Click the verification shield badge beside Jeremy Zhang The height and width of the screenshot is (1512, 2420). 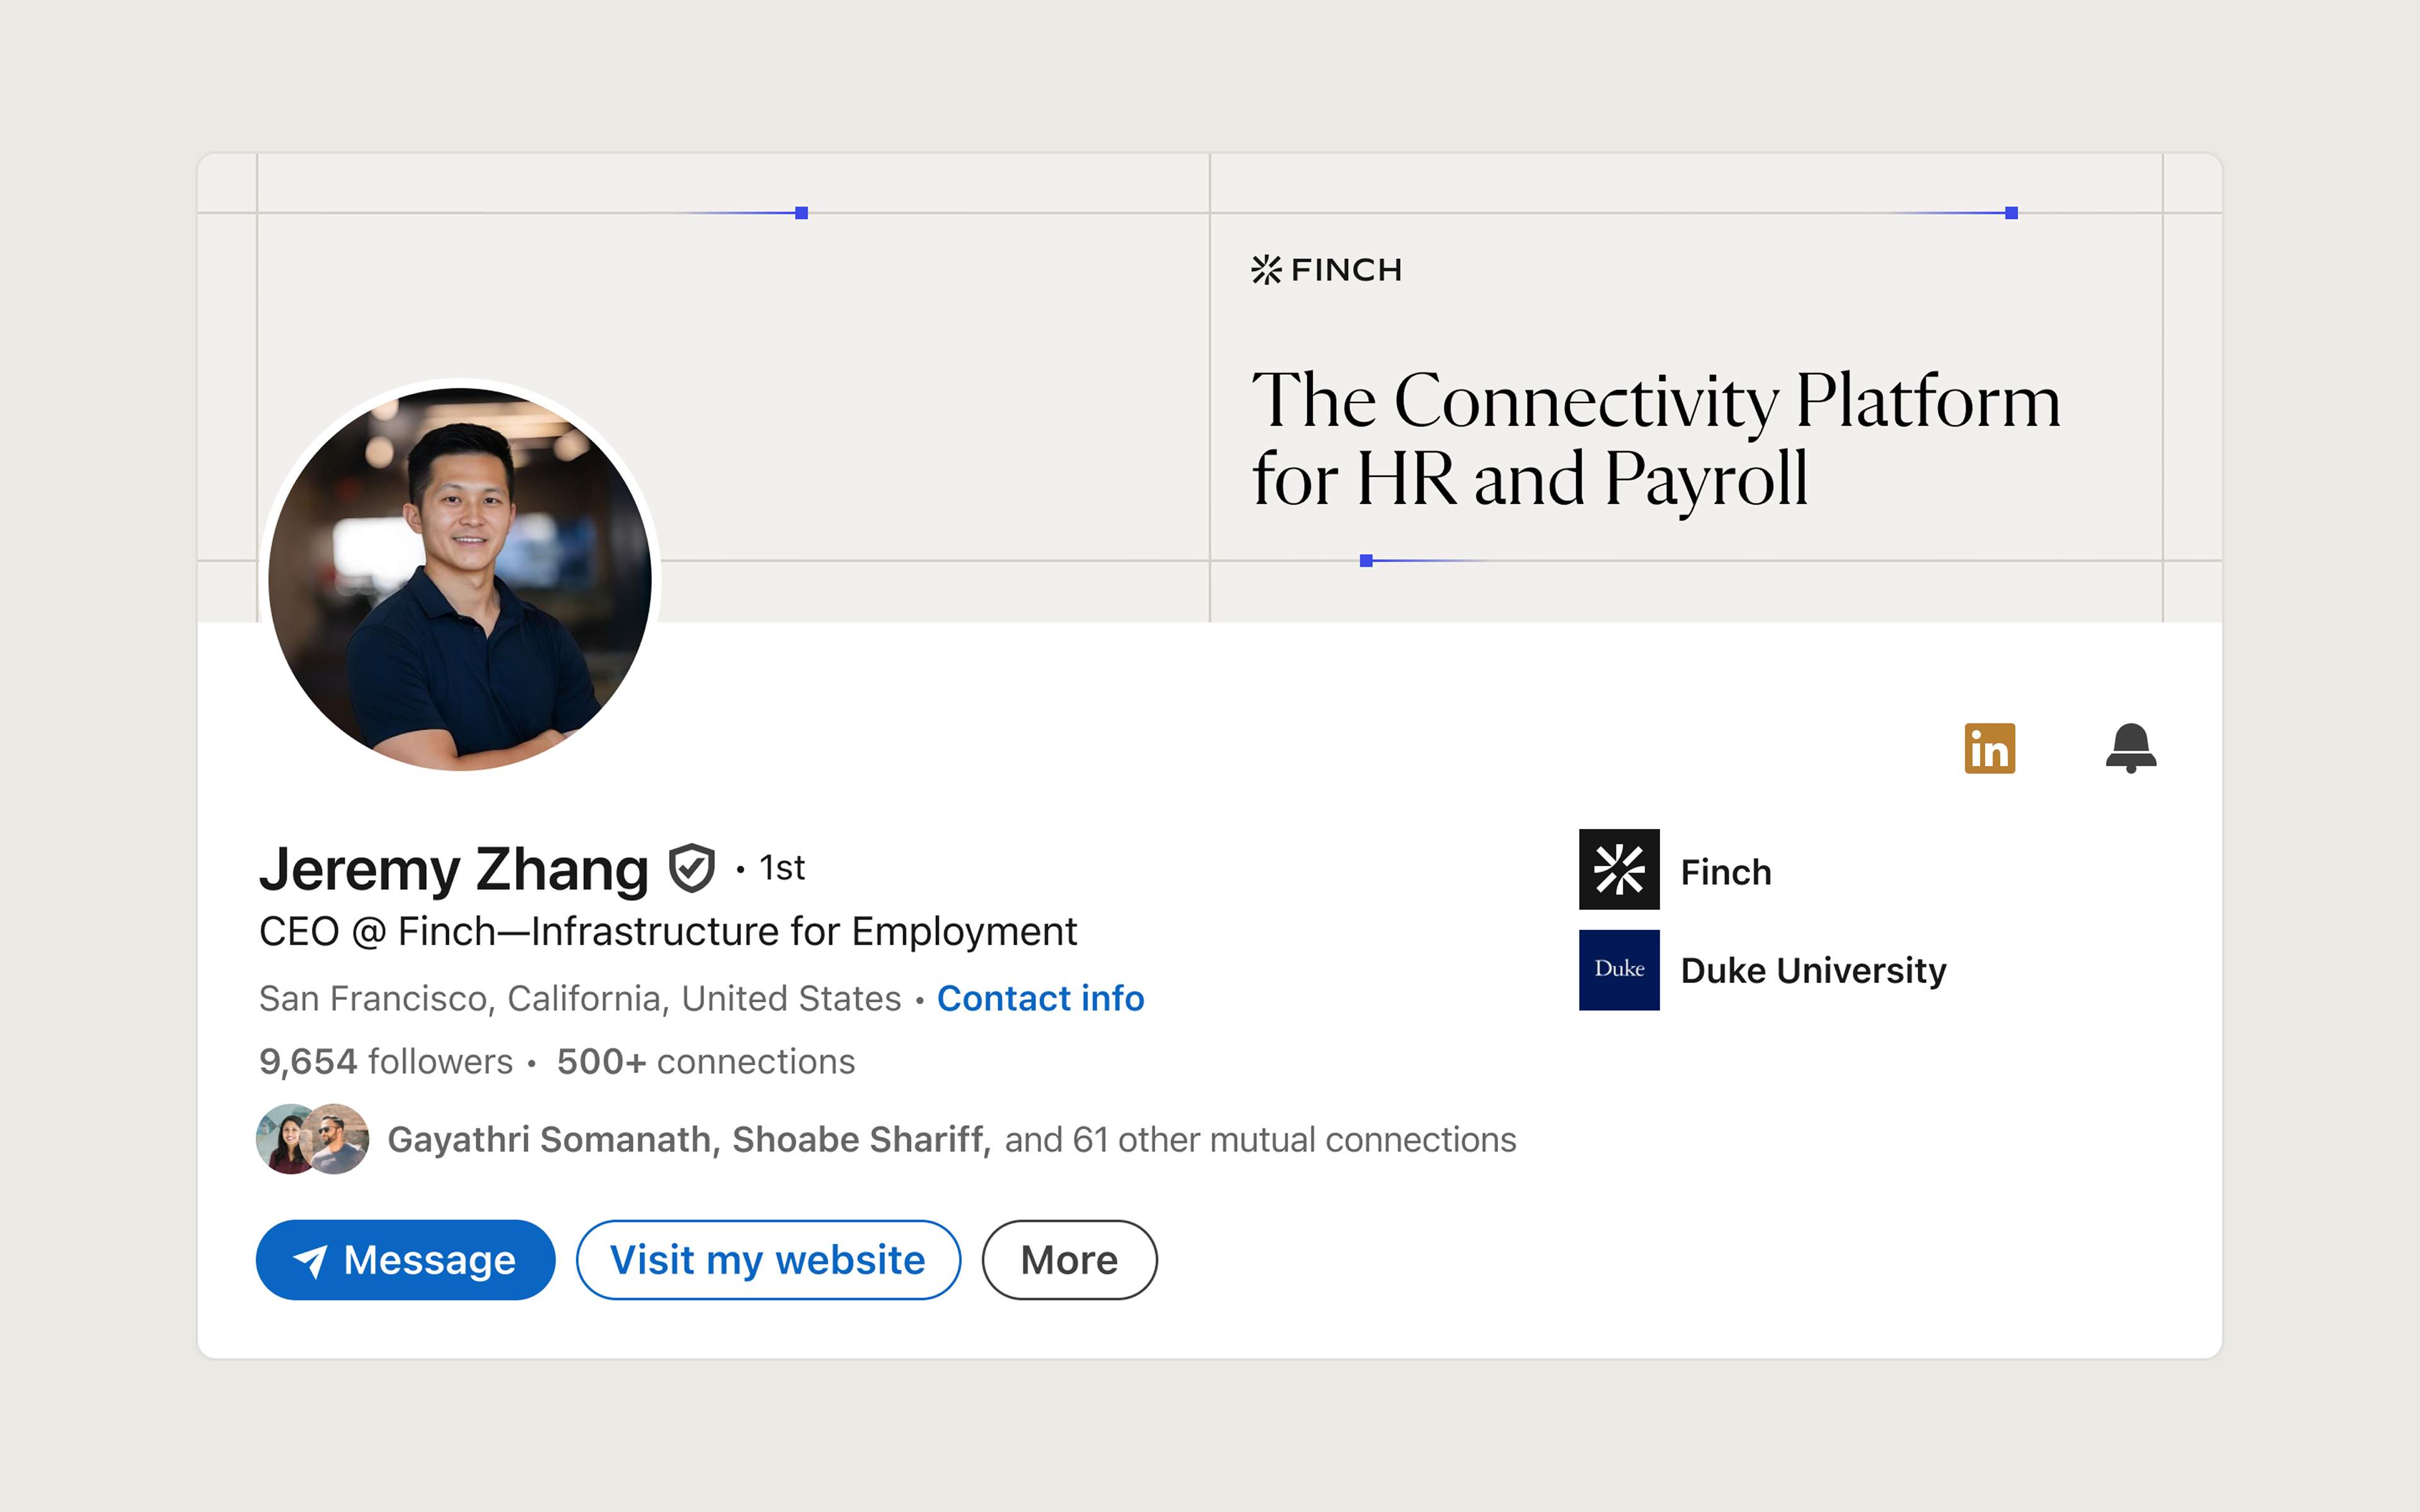[691, 868]
